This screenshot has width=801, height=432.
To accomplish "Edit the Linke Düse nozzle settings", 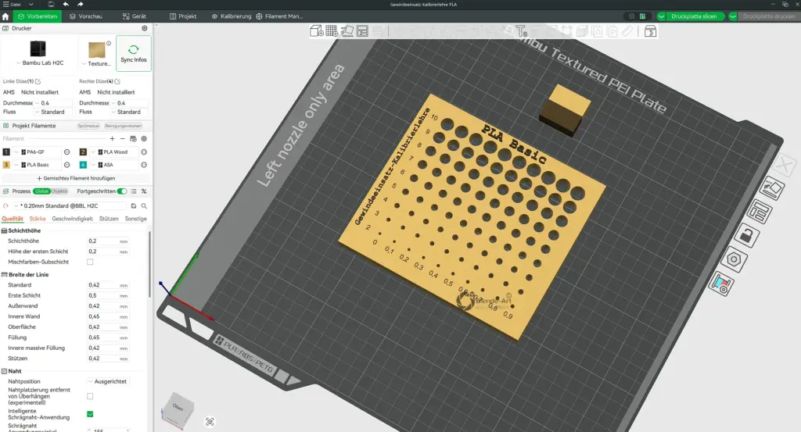I will 38,81.
